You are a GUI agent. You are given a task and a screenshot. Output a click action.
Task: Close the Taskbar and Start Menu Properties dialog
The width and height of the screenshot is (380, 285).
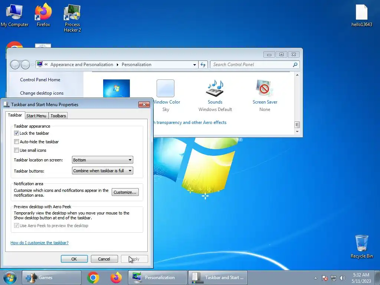click(x=144, y=104)
